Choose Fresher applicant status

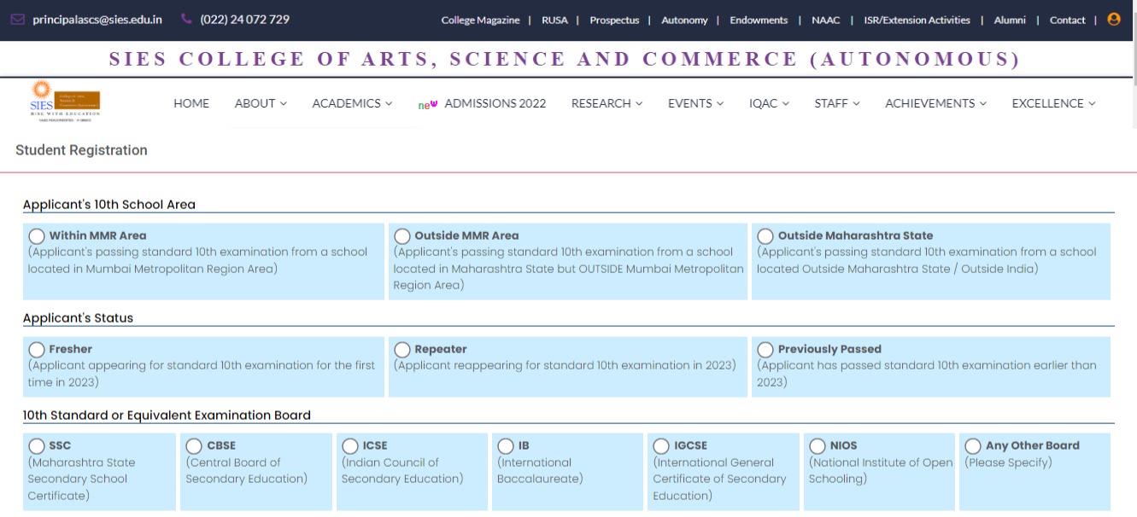click(x=37, y=350)
